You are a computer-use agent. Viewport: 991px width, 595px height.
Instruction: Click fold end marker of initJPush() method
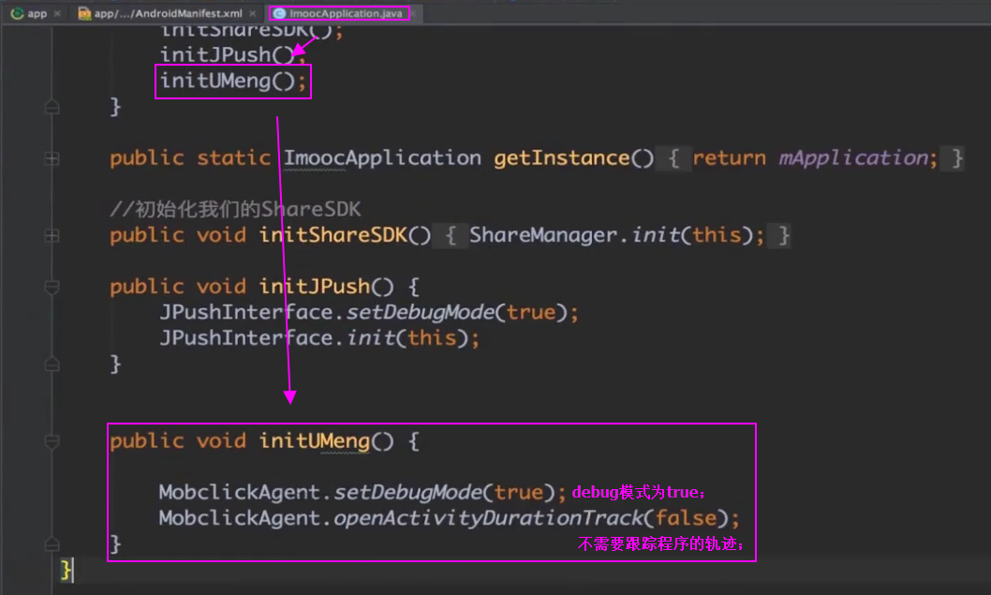pyautogui.click(x=52, y=364)
